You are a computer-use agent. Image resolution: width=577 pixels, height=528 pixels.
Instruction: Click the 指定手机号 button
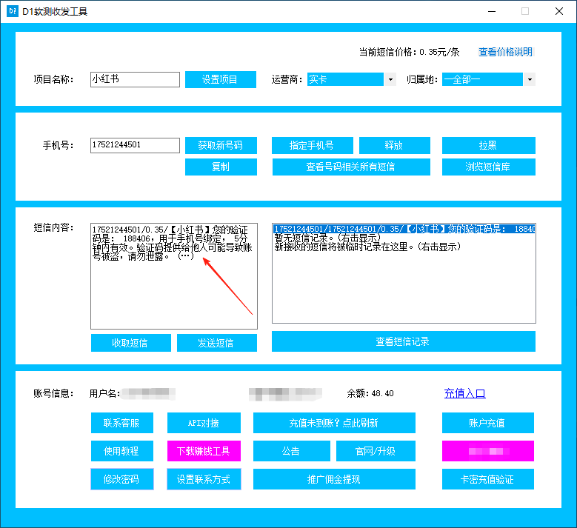click(311, 145)
